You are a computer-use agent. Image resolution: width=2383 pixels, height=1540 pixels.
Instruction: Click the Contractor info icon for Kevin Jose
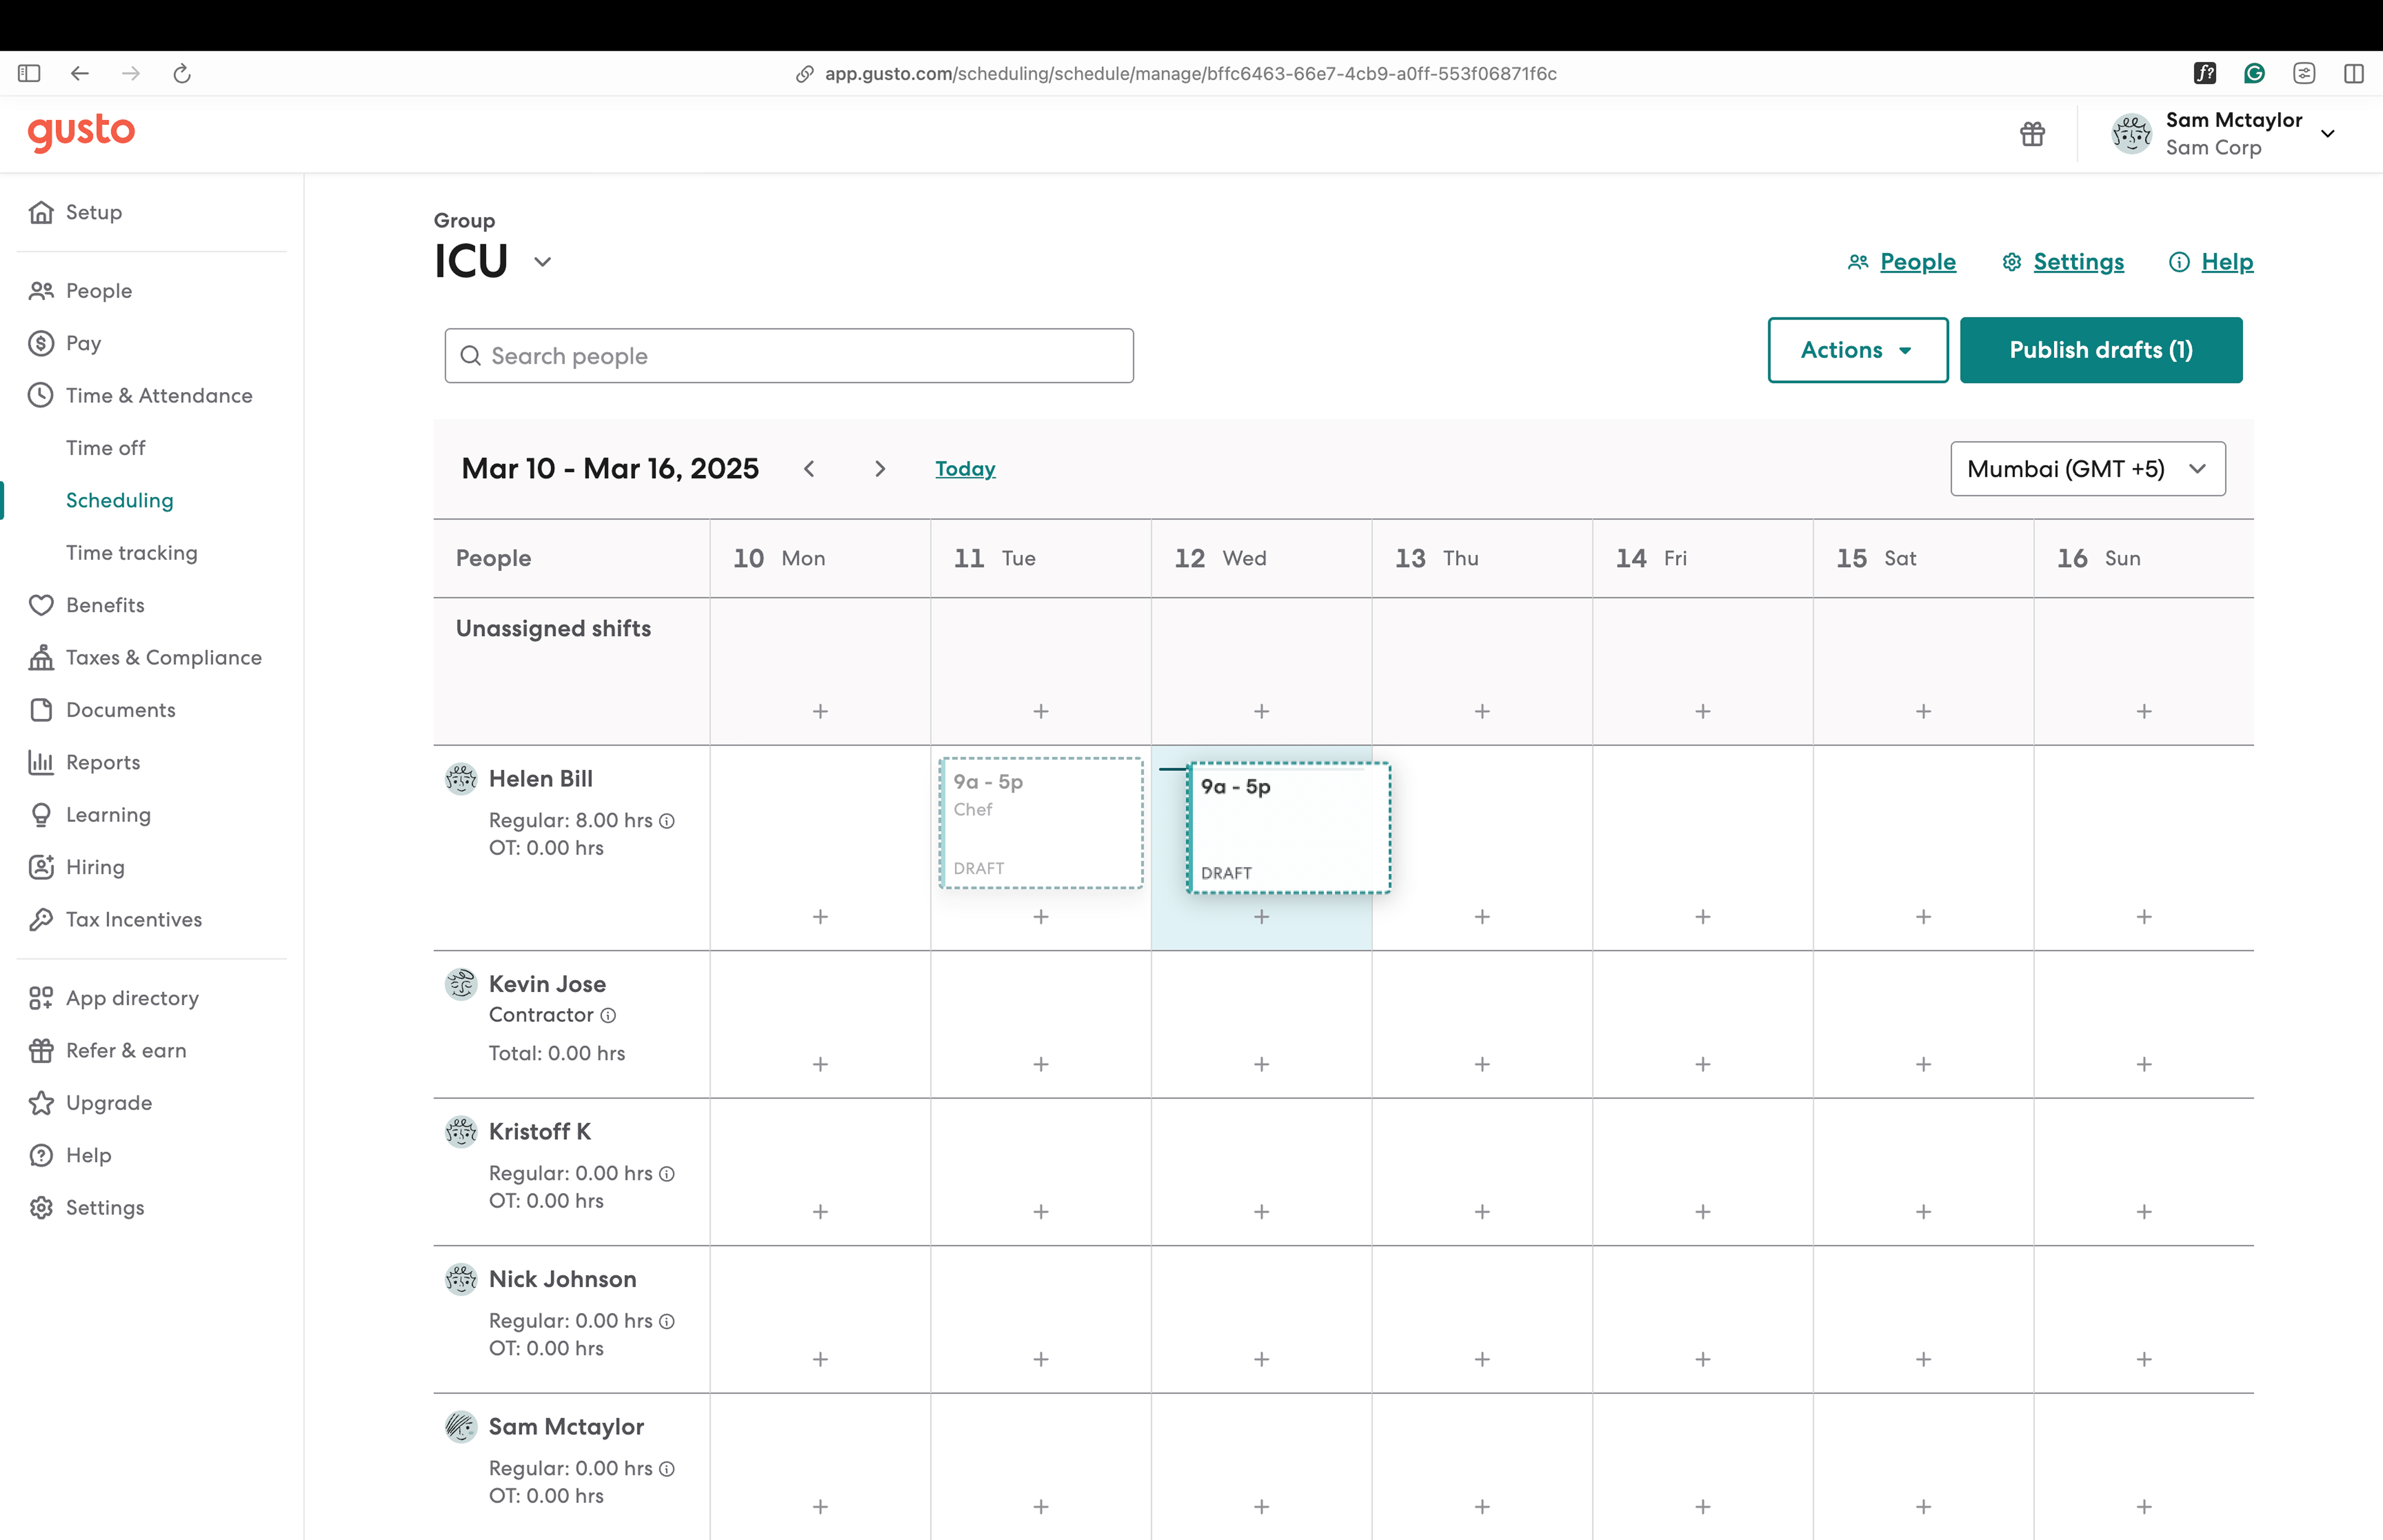click(608, 1015)
